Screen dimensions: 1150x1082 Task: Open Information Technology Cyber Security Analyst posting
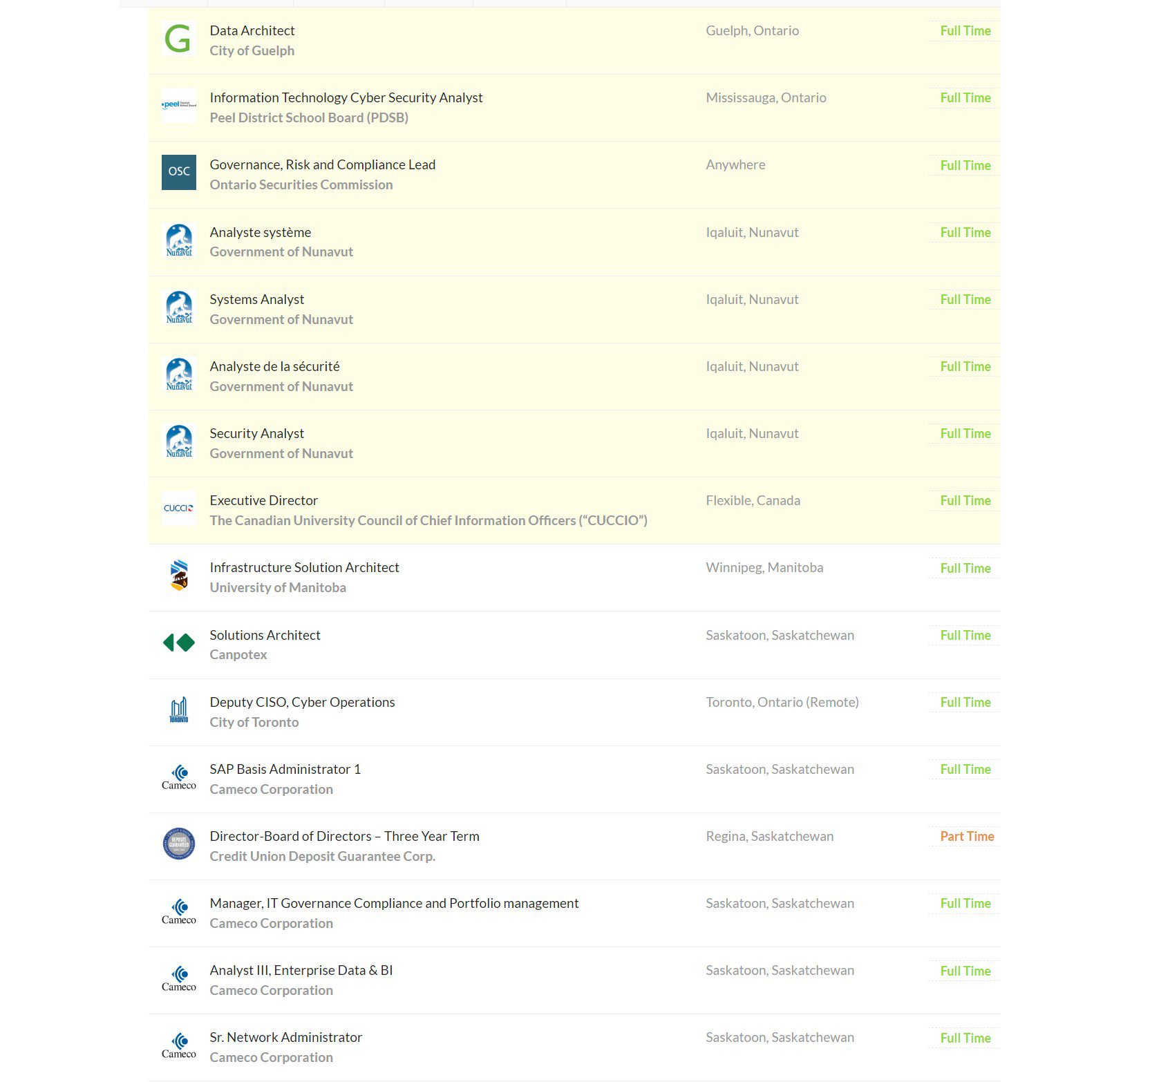click(346, 97)
